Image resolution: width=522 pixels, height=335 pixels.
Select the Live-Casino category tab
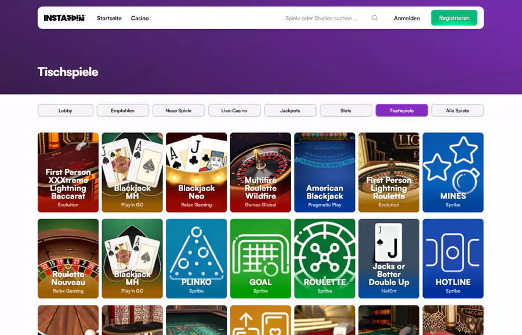click(x=234, y=110)
